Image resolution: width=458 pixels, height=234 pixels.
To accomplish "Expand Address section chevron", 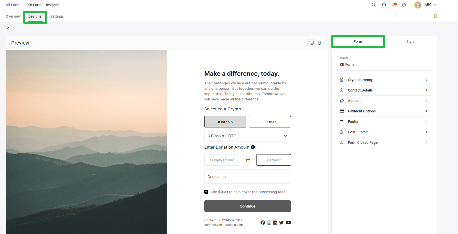I will point(426,101).
